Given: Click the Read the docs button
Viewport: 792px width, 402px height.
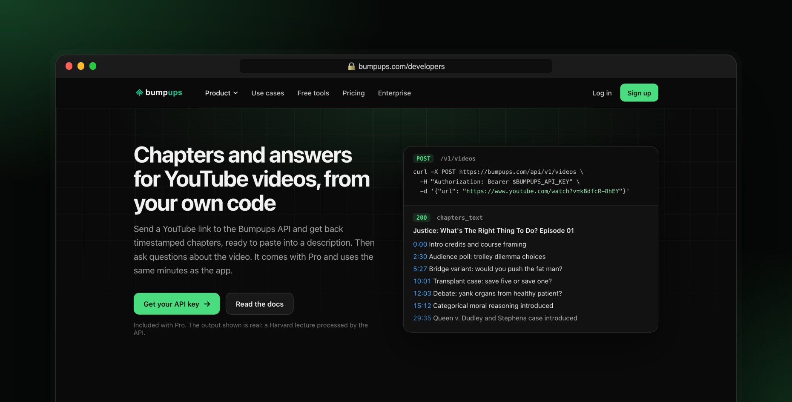Looking at the screenshot, I should (x=259, y=304).
